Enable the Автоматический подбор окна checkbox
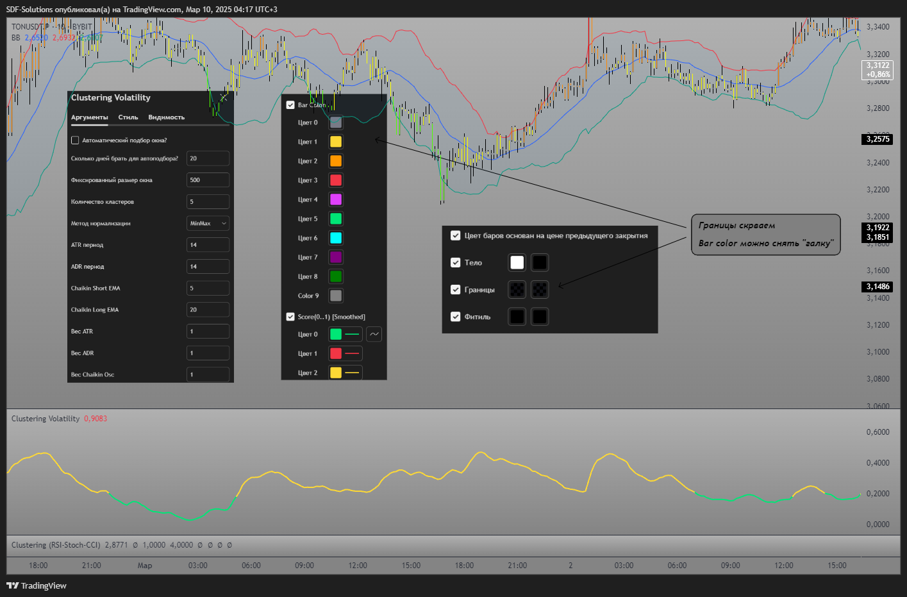Screen dimensions: 907x597 [x=75, y=140]
